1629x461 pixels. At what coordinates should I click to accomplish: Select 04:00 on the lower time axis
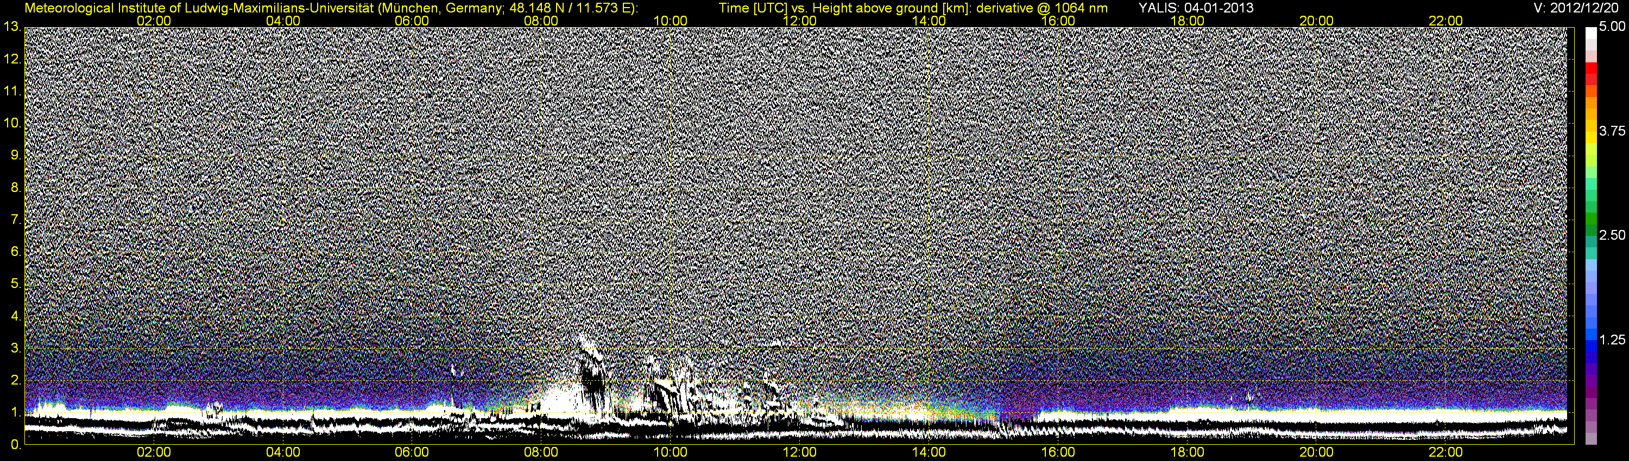point(283,452)
